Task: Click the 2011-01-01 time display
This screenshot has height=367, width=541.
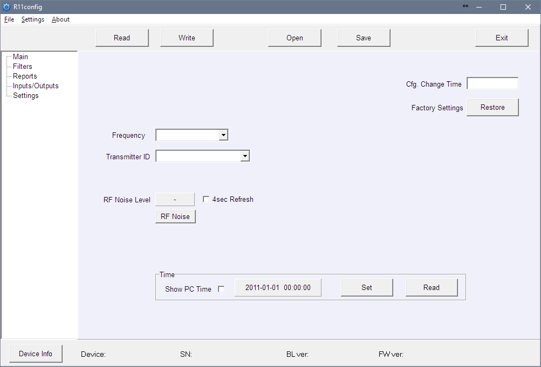Action: [x=278, y=287]
